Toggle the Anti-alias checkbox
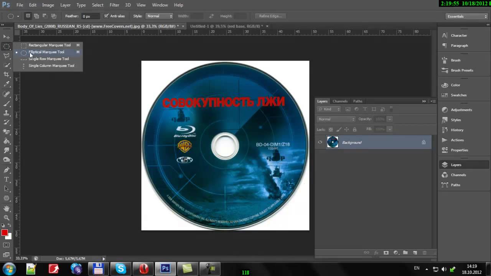Image resolution: width=491 pixels, height=276 pixels. [x=106, y=16]
